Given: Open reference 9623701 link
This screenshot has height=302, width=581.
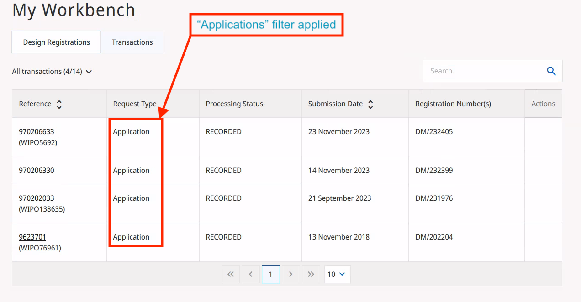Looking at the screenshot, I should coord(32,237).
